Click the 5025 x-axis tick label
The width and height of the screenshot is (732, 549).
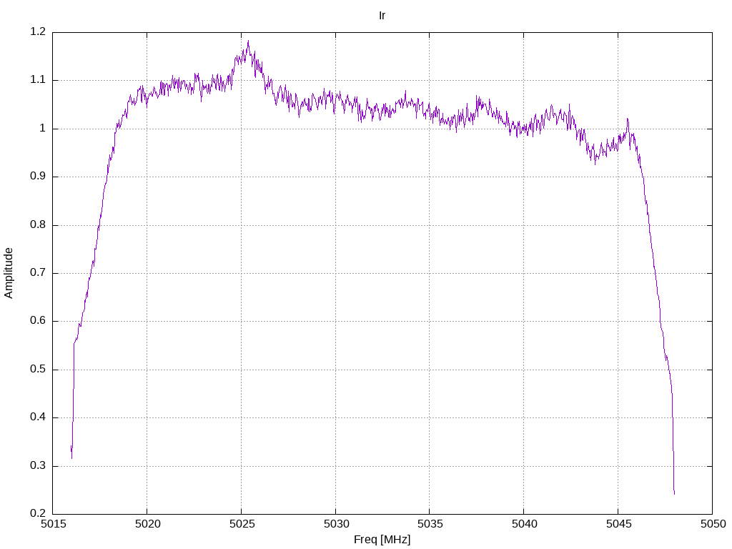tap(241, 524)
